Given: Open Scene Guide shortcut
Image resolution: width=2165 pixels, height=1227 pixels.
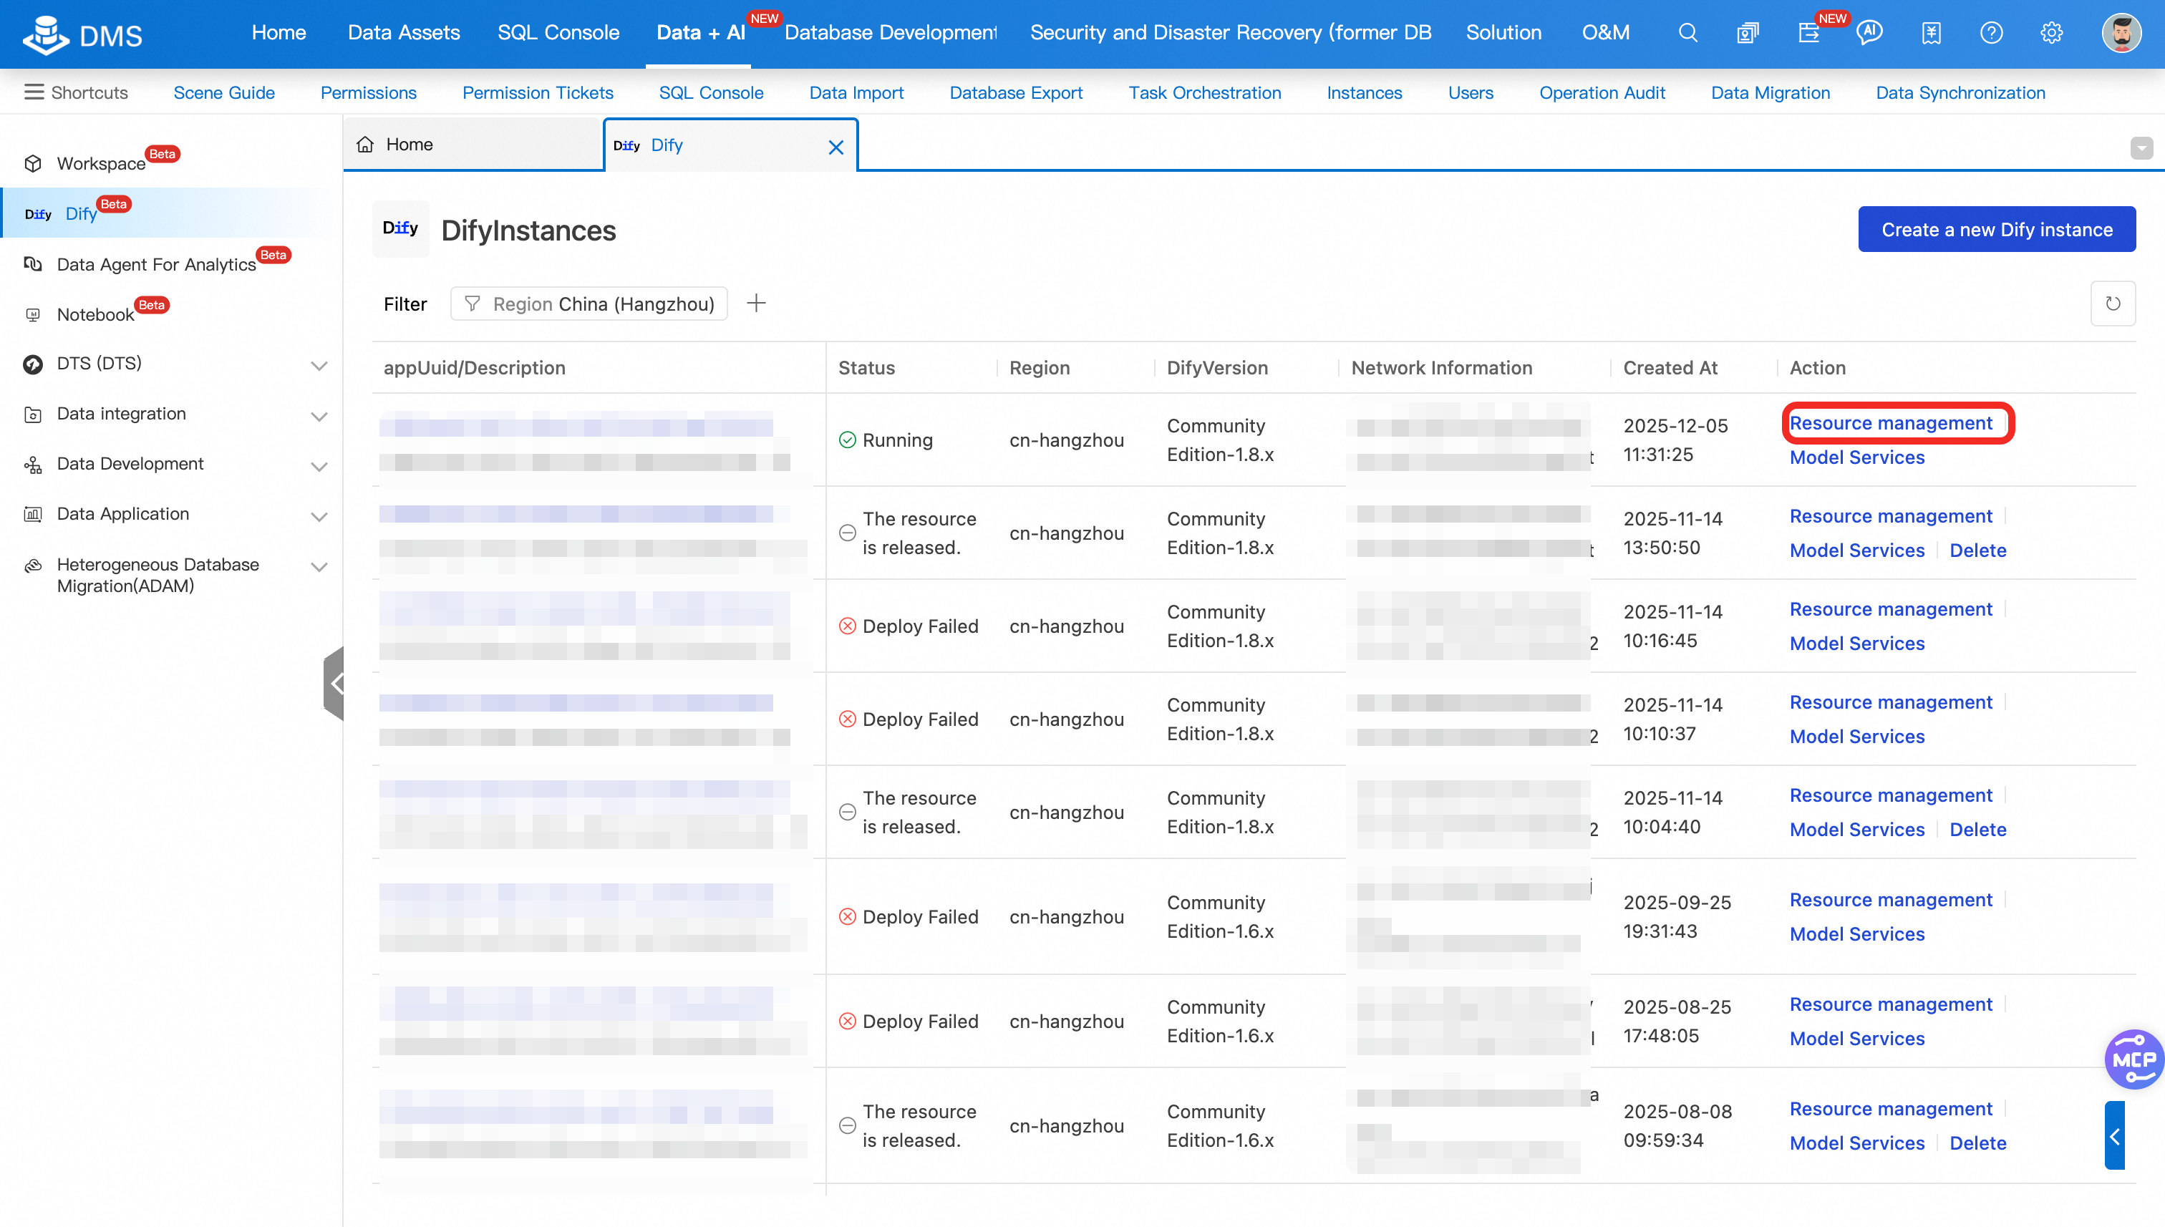Looking at the screenshot, I should (x=224, y=92).
